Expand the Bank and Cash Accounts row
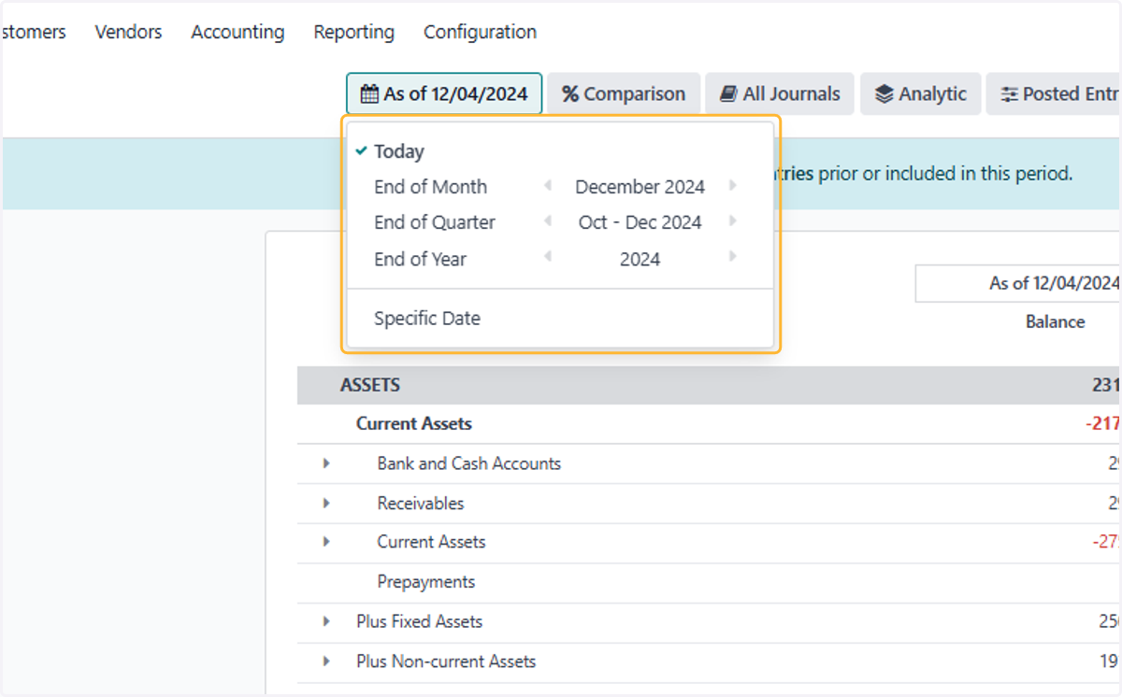 click(x=326, y=463)
